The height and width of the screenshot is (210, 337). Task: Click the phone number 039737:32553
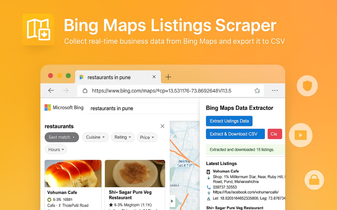pos(225,187)
